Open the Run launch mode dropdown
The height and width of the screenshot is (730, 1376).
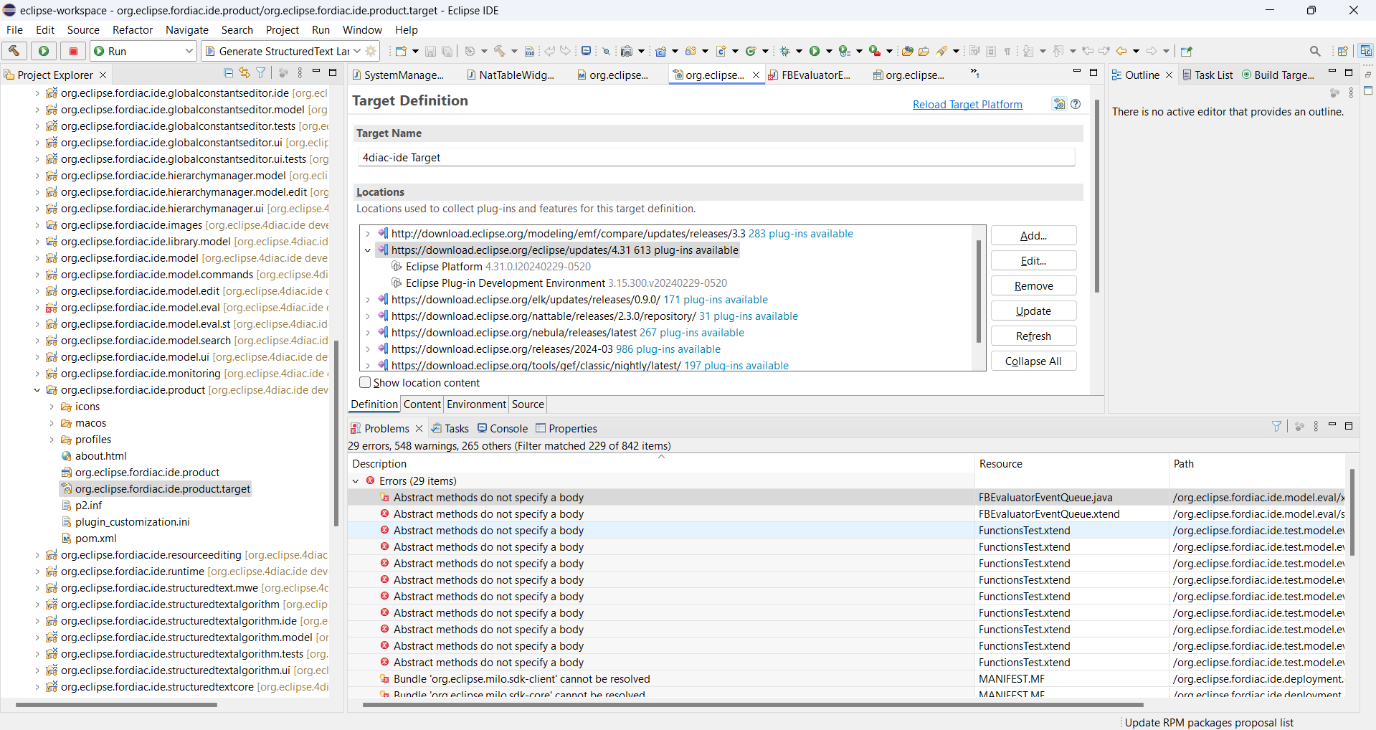click(x=189, y=51)
